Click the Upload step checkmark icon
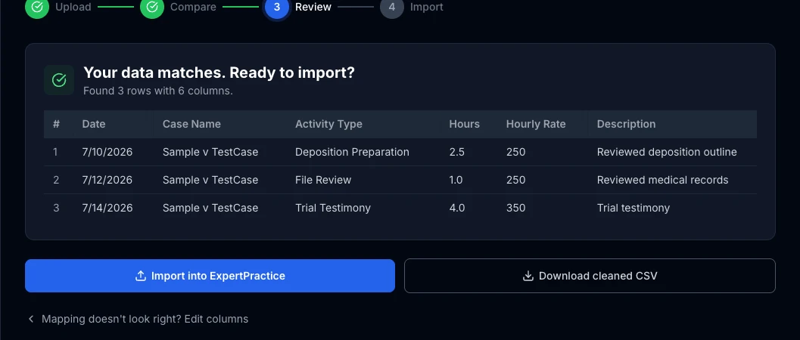Viewport: 800px width, 340px height. [37, 7]
